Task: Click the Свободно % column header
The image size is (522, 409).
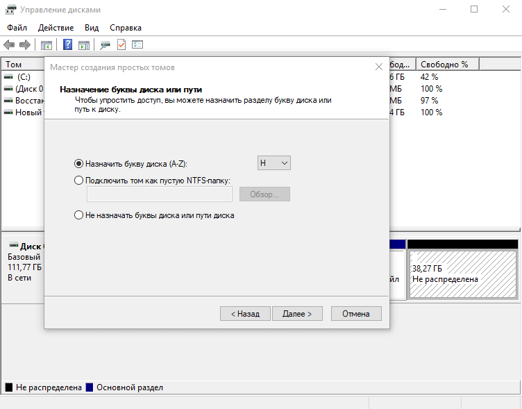Action: [x=448, y=65]
